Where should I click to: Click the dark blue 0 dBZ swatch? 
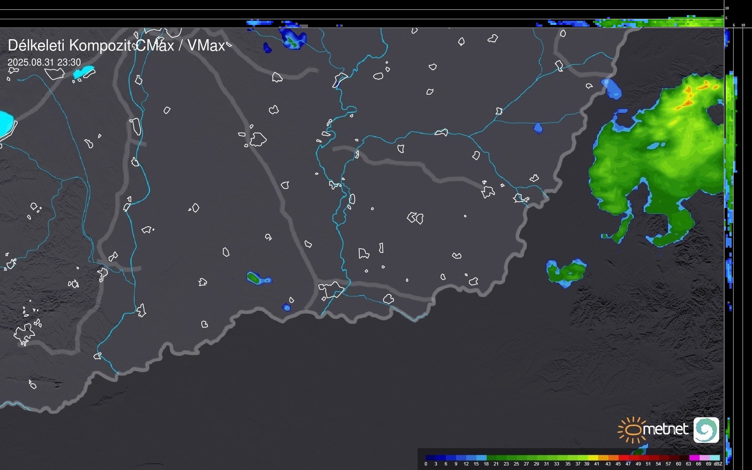[431, 458]
